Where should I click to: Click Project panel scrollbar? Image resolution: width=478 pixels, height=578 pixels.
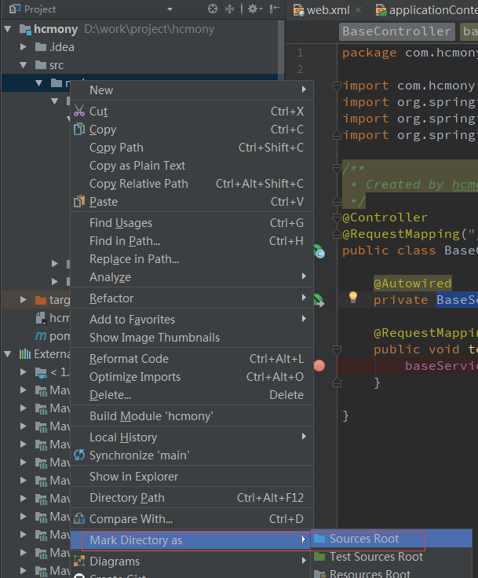click(x=280, y=48)
